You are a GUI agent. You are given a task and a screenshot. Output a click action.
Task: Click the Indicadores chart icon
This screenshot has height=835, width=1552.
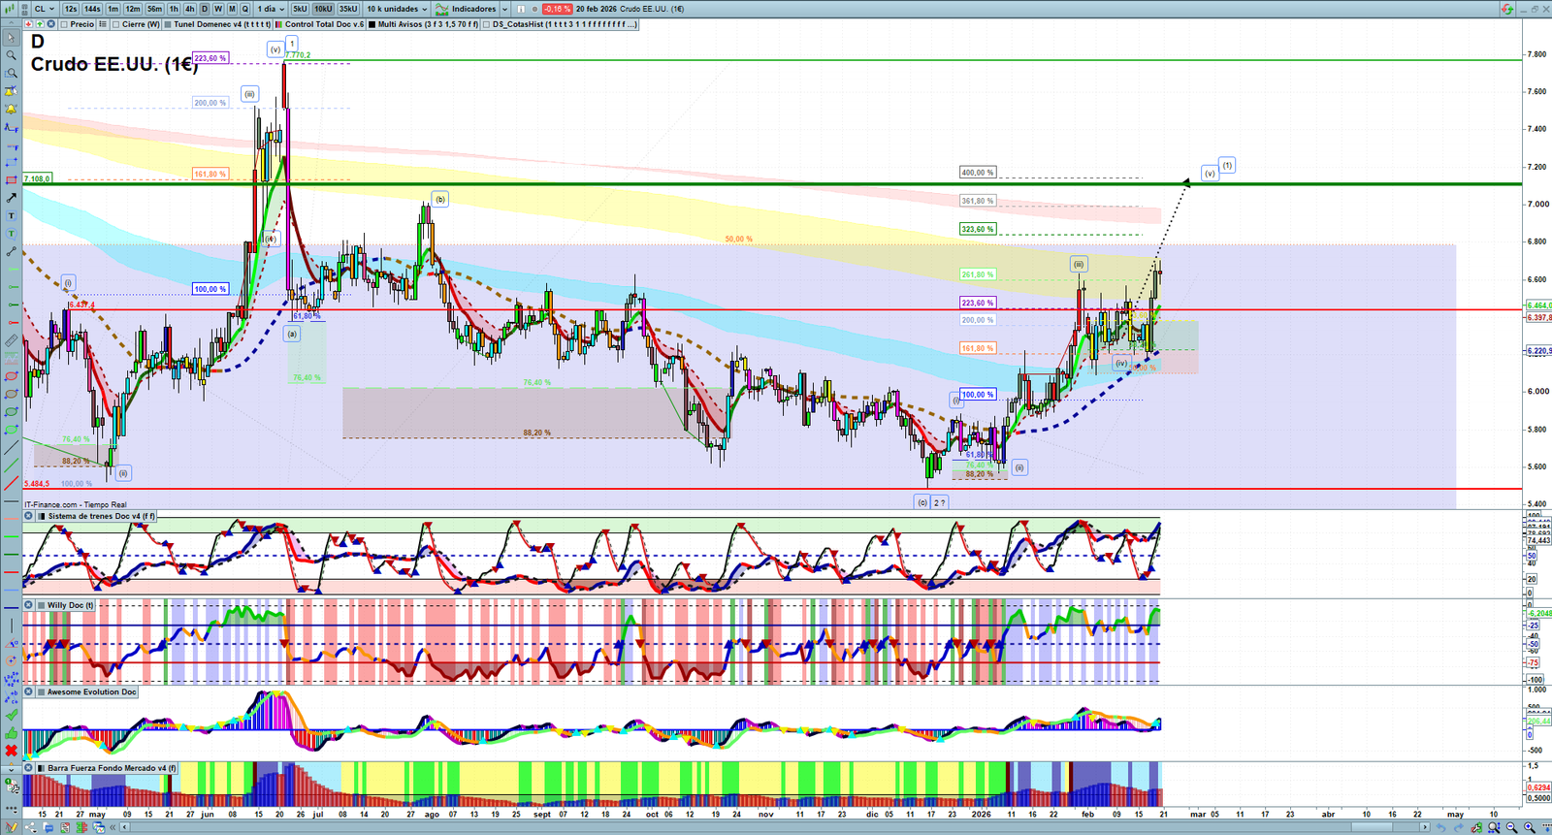tap(442, 9)
